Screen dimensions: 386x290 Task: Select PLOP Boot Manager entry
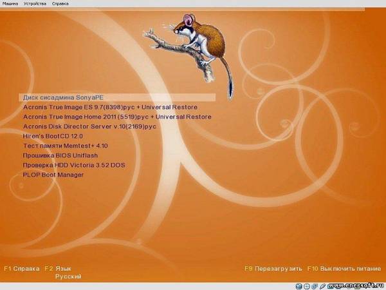(53, 175)
